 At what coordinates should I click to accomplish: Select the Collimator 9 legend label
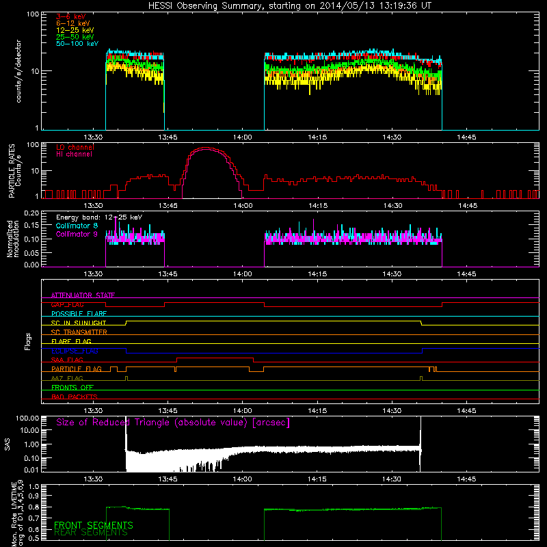(x=77, y=234)
